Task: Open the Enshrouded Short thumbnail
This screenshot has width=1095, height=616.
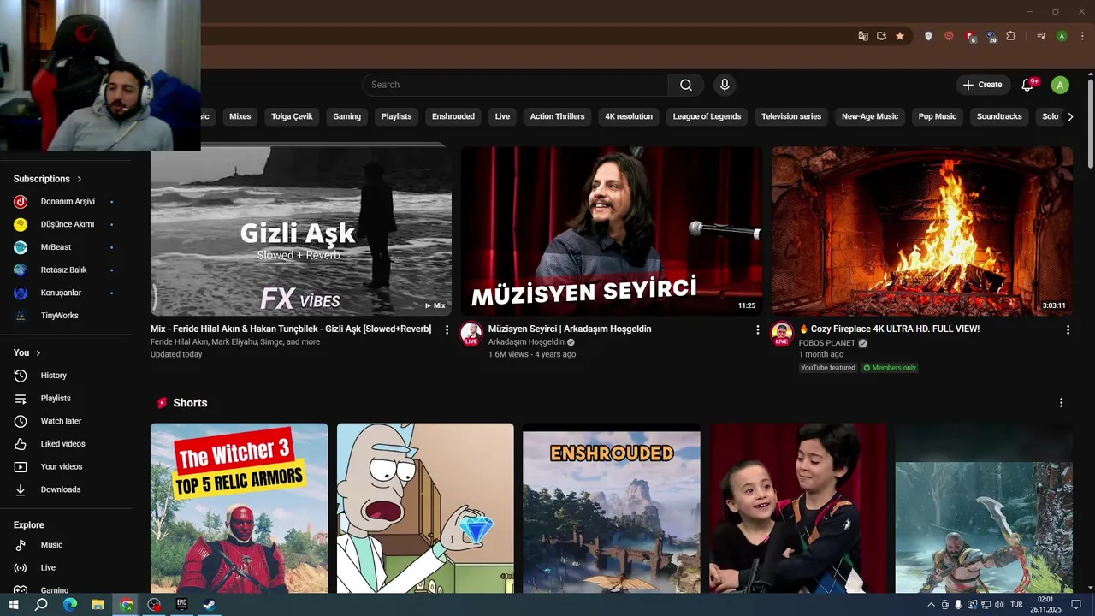Action: point(612,508)
